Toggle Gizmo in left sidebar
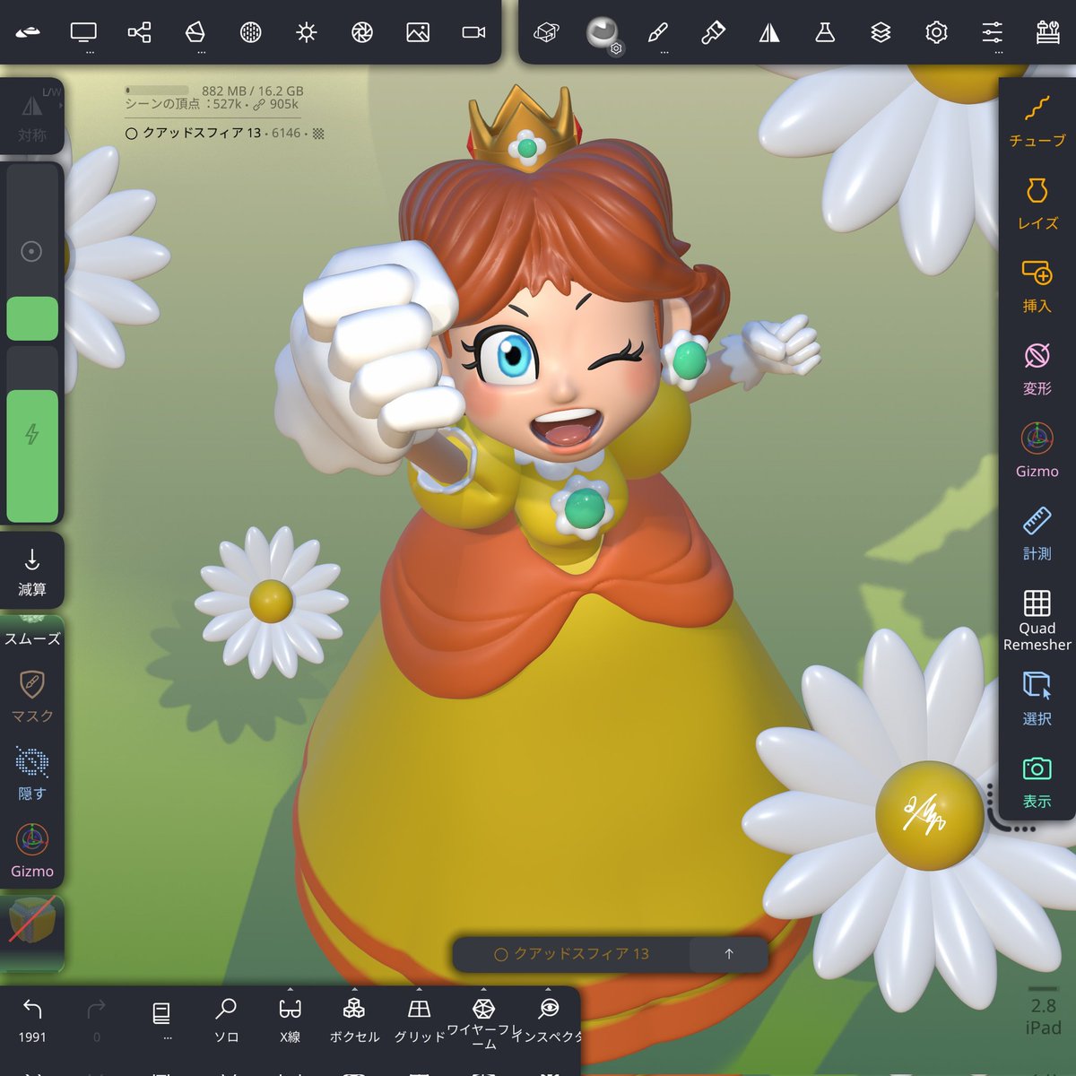The image size is (1076, 1076). point(32,851)
